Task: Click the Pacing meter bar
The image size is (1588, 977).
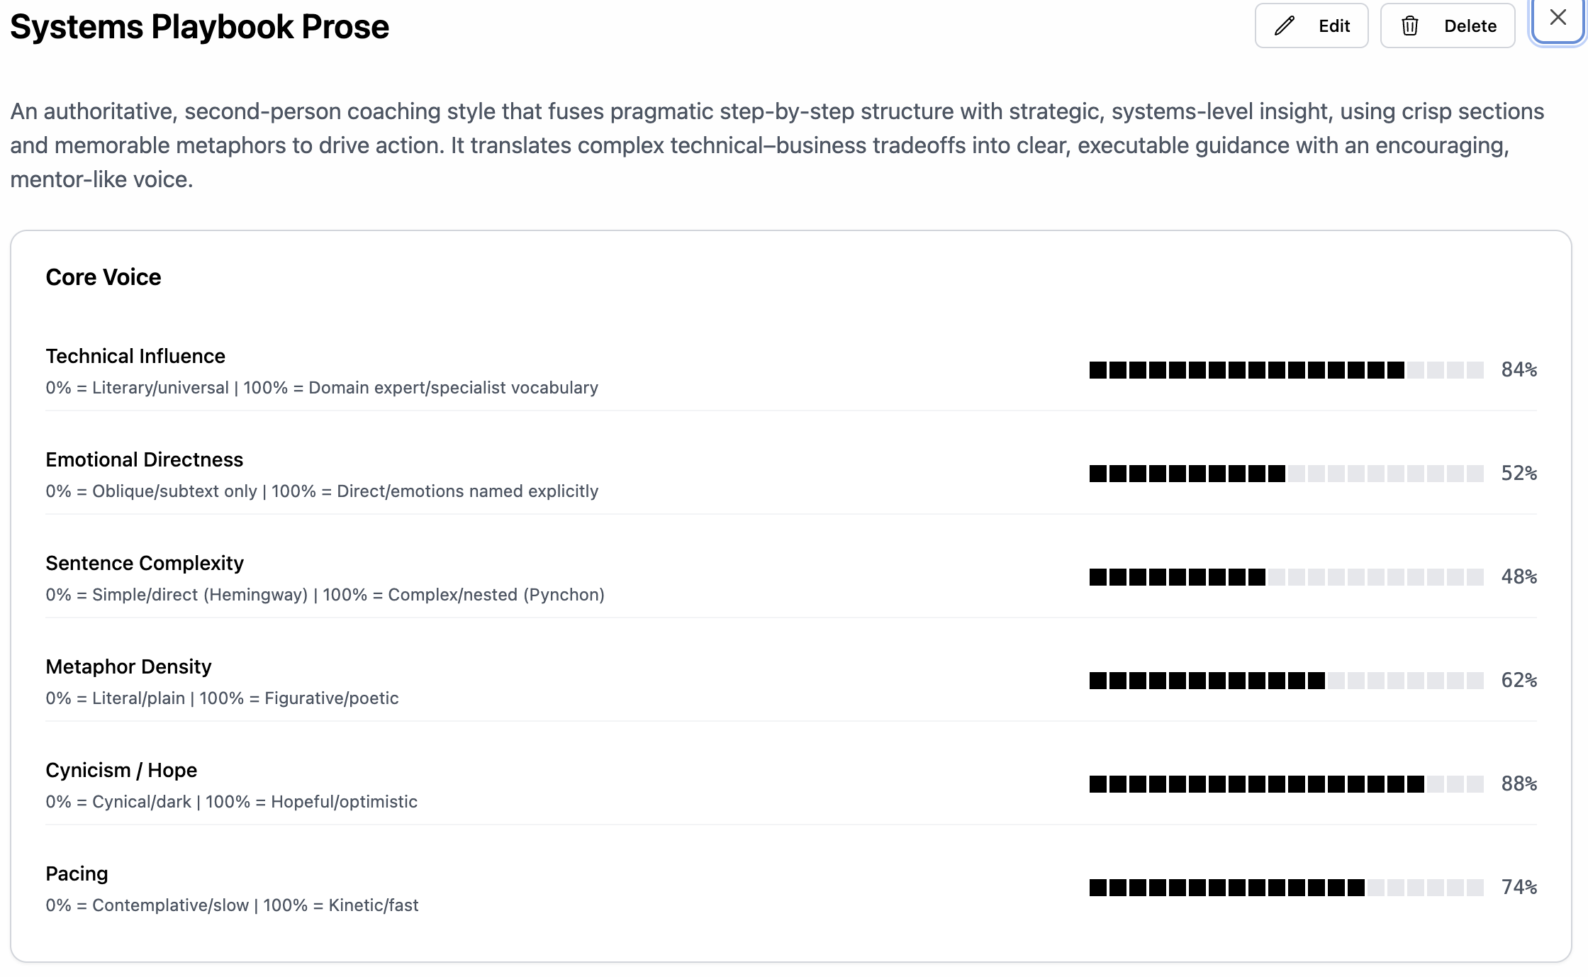Action: pyautogui.click(x=1286, y=888)
